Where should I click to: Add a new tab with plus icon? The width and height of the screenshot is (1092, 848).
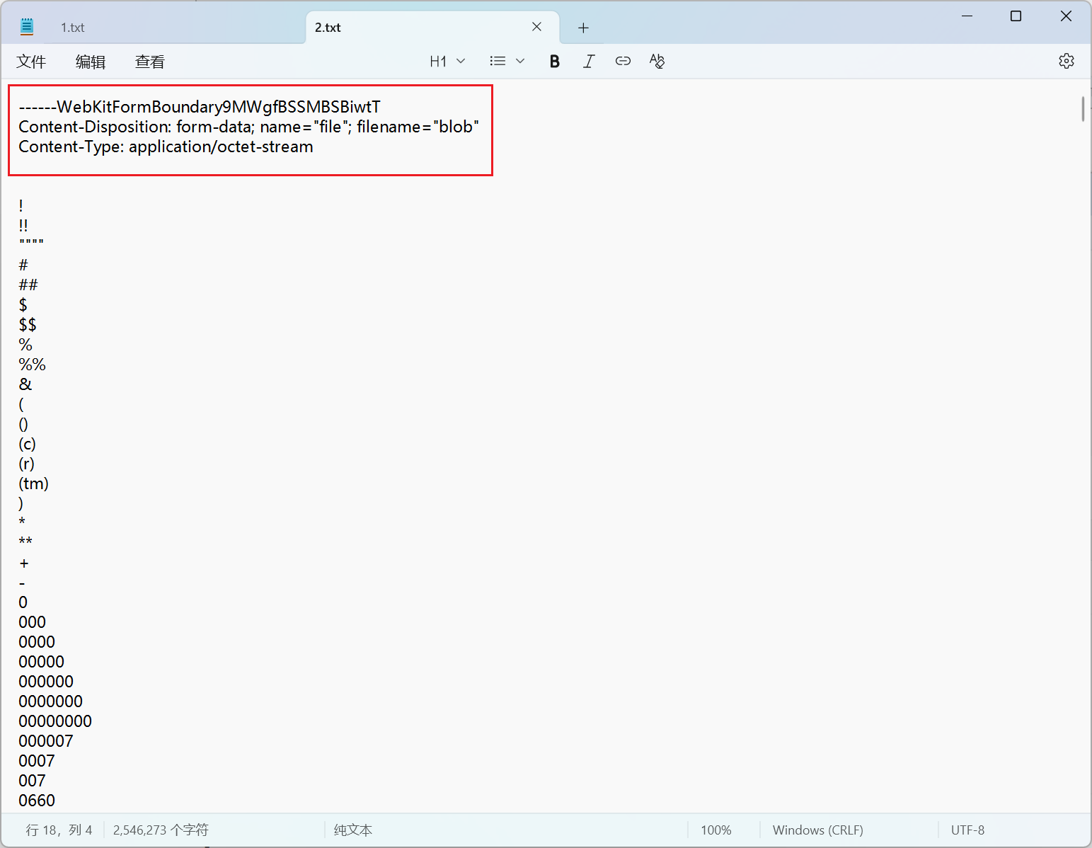tap(583, 28)
